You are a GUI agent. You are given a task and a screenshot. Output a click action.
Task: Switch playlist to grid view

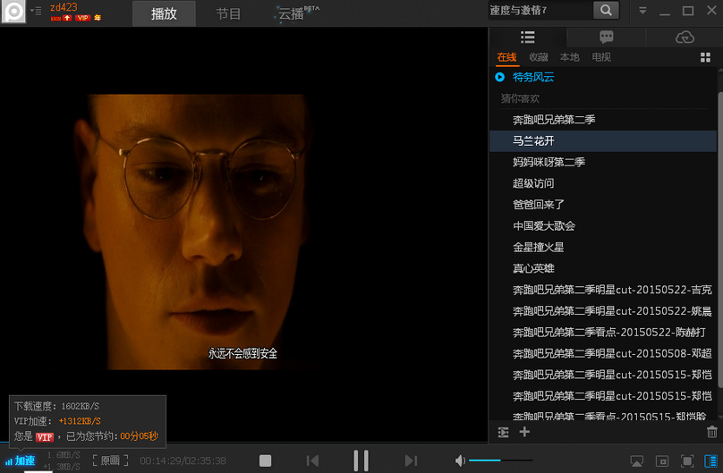(705, 57)
